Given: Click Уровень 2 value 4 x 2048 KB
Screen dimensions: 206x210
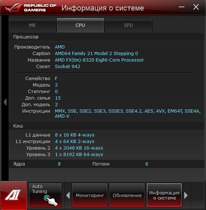Looking at the screenshot, I should [79, 148].
